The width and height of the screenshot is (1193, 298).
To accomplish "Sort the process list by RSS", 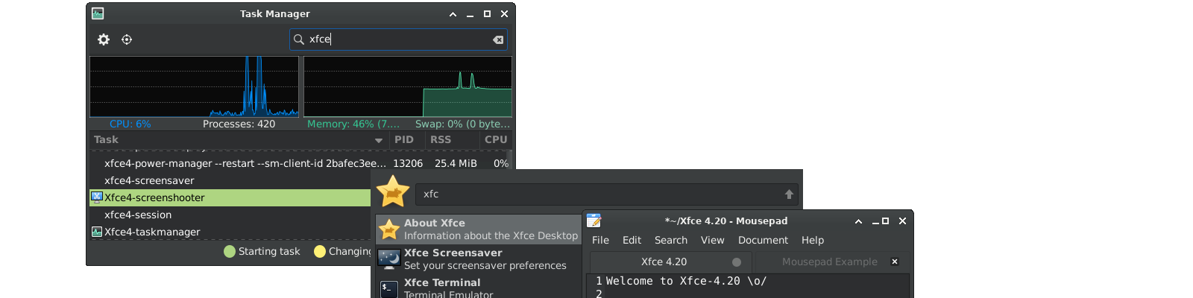I will (x=441, y=140).
